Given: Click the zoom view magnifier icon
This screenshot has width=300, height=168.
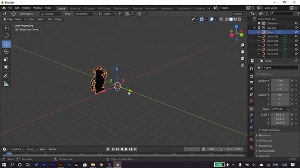Looking at the screenshot, I should 242,45.
